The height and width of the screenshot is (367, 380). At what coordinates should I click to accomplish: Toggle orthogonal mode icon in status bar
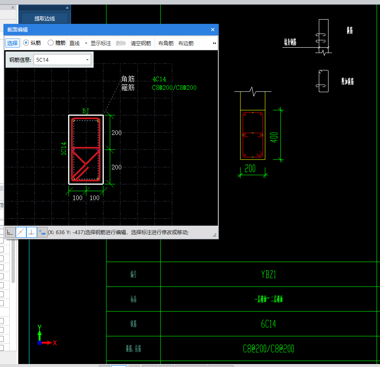tap(10, 232)
